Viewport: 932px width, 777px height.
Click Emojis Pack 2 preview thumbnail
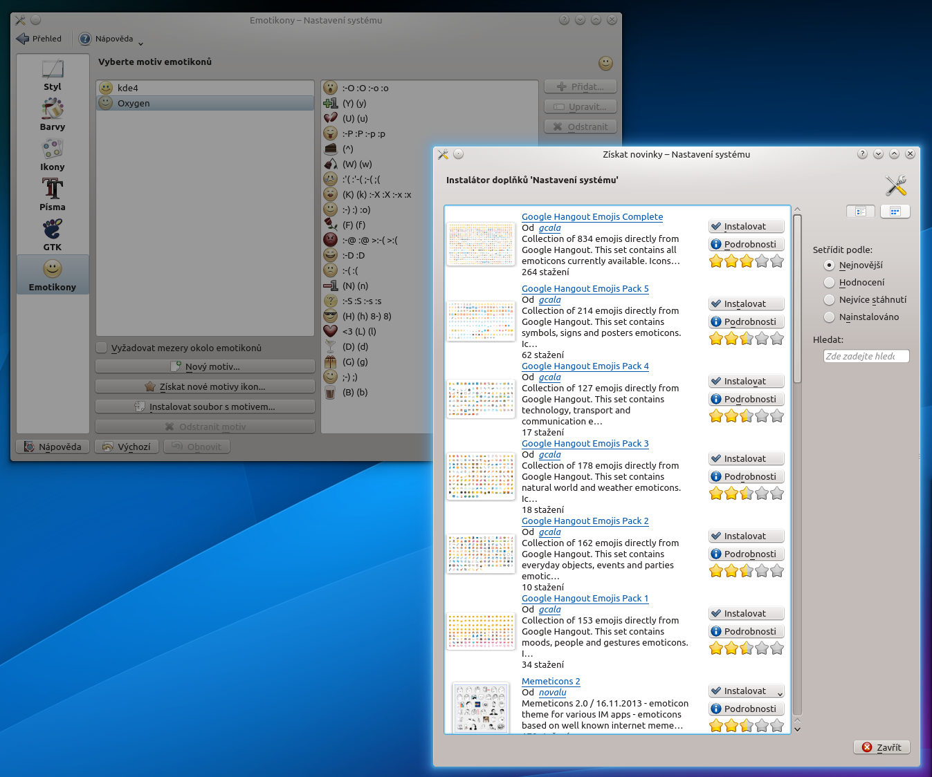(481, 554)
